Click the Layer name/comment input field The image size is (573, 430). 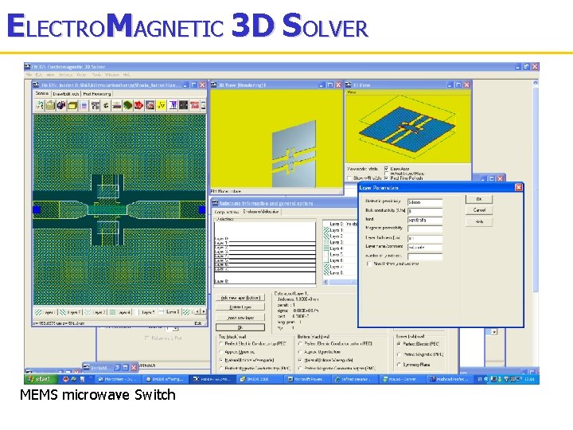tap(425, 247)
